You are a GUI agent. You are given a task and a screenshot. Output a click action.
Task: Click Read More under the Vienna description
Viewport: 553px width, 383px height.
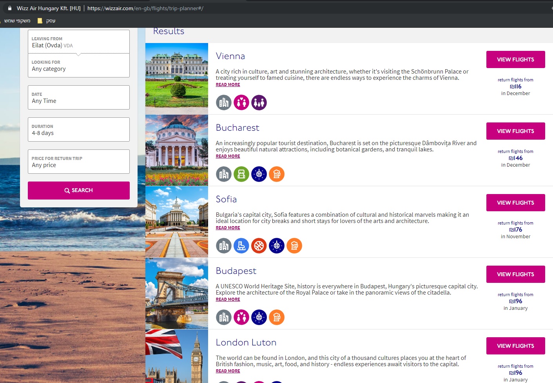pos(228,85)
